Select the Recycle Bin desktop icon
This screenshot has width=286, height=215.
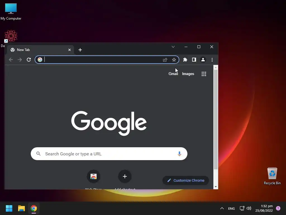[x=272, y=176]
